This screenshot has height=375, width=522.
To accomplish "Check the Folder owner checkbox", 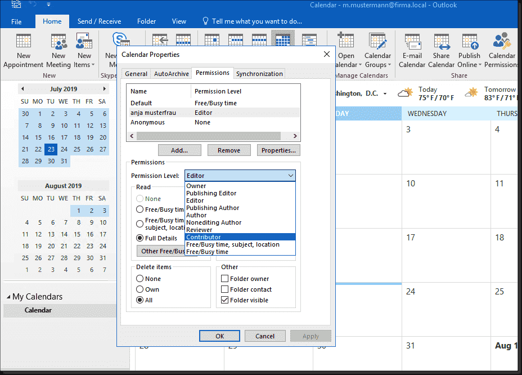I will pyautogui.click(x=224, y=278).
